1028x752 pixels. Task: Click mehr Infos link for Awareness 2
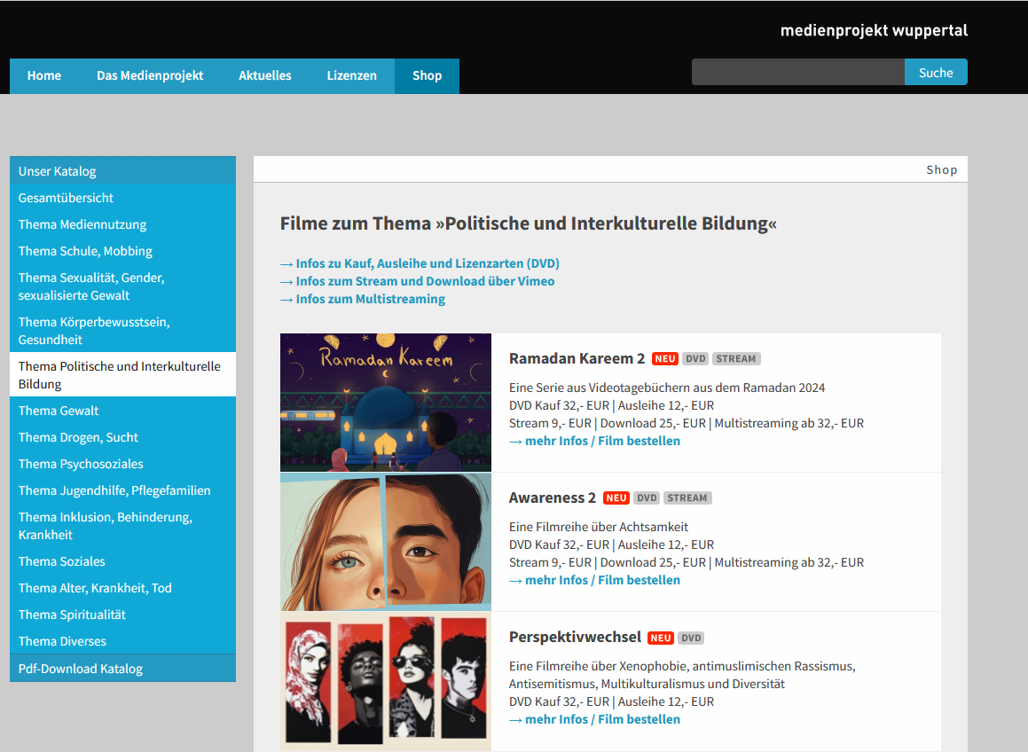coord(594,580)
